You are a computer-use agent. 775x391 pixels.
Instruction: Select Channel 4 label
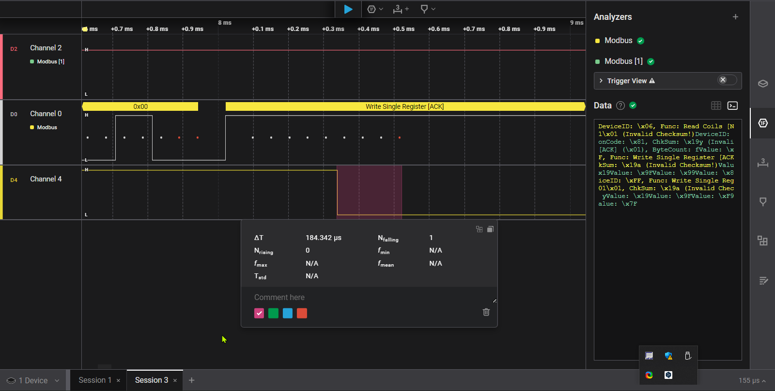46,179
